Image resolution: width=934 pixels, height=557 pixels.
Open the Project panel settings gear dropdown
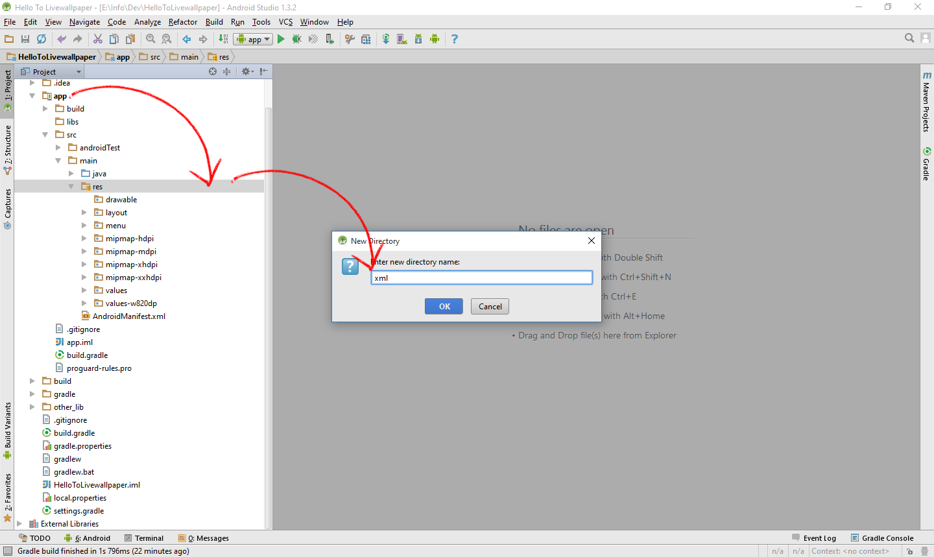[247, 71]
